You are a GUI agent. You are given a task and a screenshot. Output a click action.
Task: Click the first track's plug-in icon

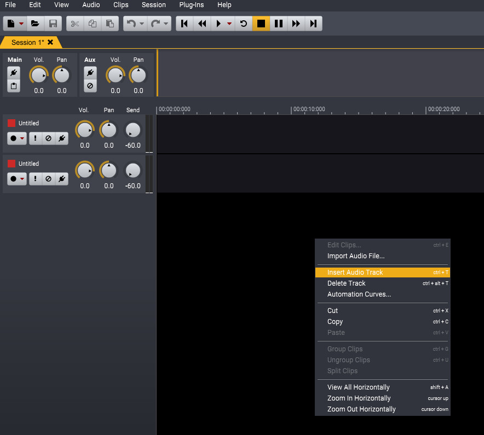coord(62,138)
